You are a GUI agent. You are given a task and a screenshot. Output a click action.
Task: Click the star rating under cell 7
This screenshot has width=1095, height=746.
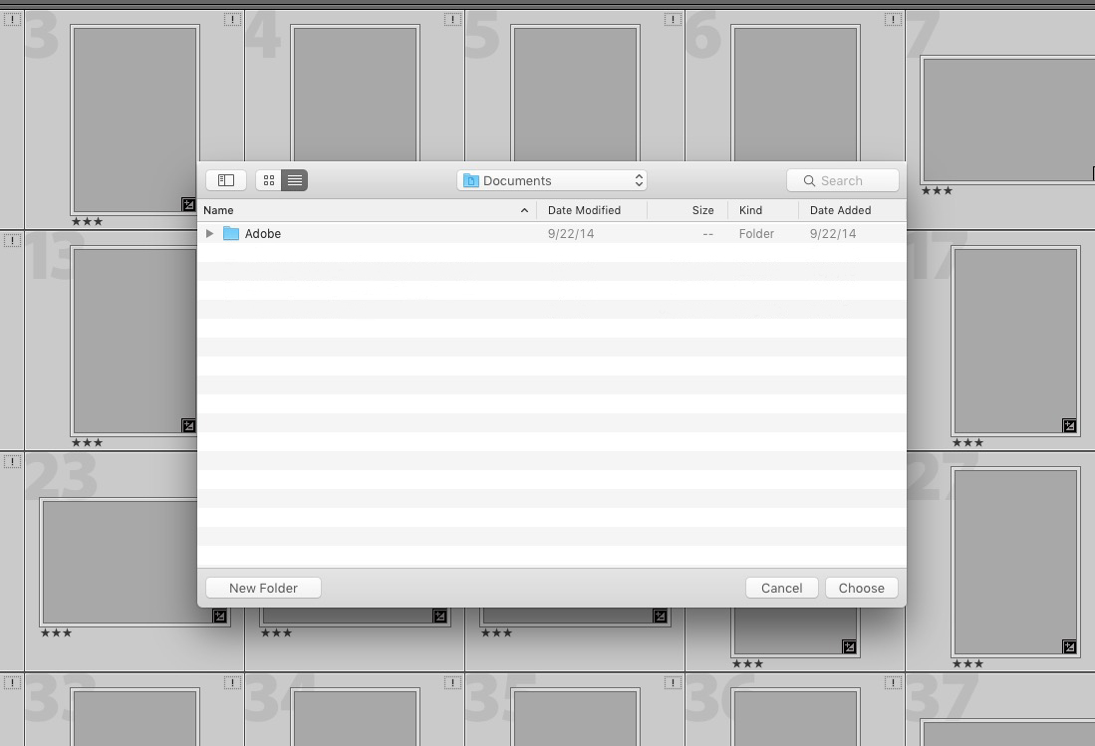click(937, 190)
